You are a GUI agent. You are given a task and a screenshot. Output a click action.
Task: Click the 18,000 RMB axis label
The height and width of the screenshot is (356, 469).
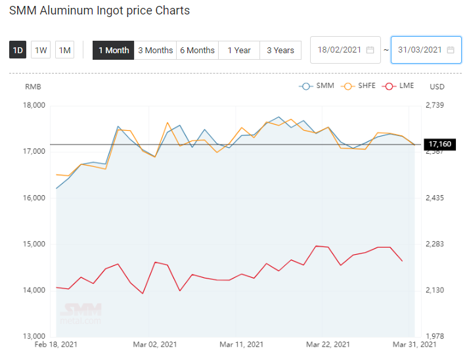click(34, 105)
